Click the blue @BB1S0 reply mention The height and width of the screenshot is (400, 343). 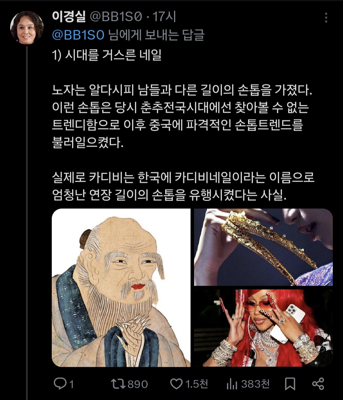click(78, 35)
